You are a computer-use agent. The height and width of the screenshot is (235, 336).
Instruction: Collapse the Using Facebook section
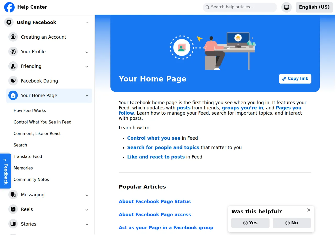tap(87, 23)
